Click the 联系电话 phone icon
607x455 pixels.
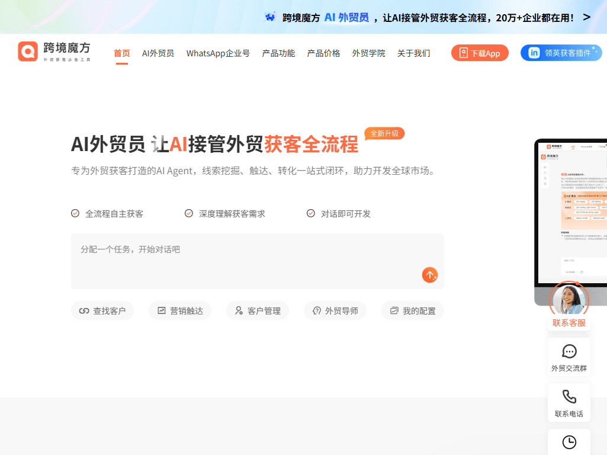[569, 396]
